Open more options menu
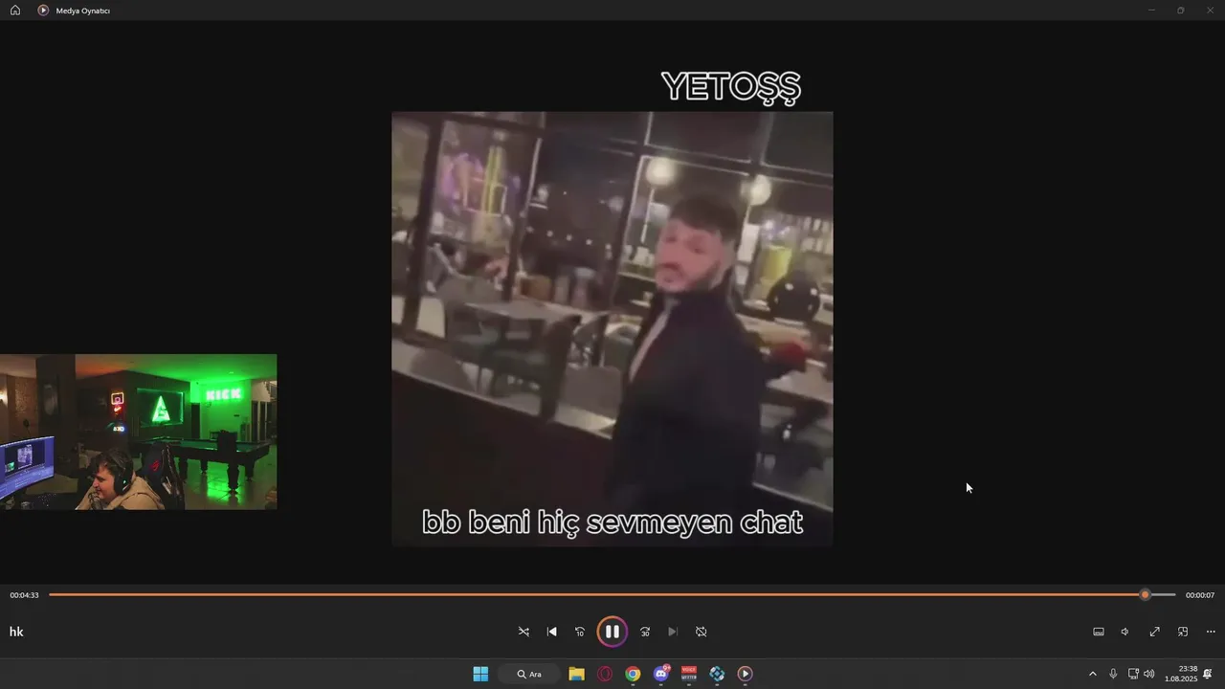Image resolution: width=1225 pixels, height=689 pixels. [x=1211, y=632]
